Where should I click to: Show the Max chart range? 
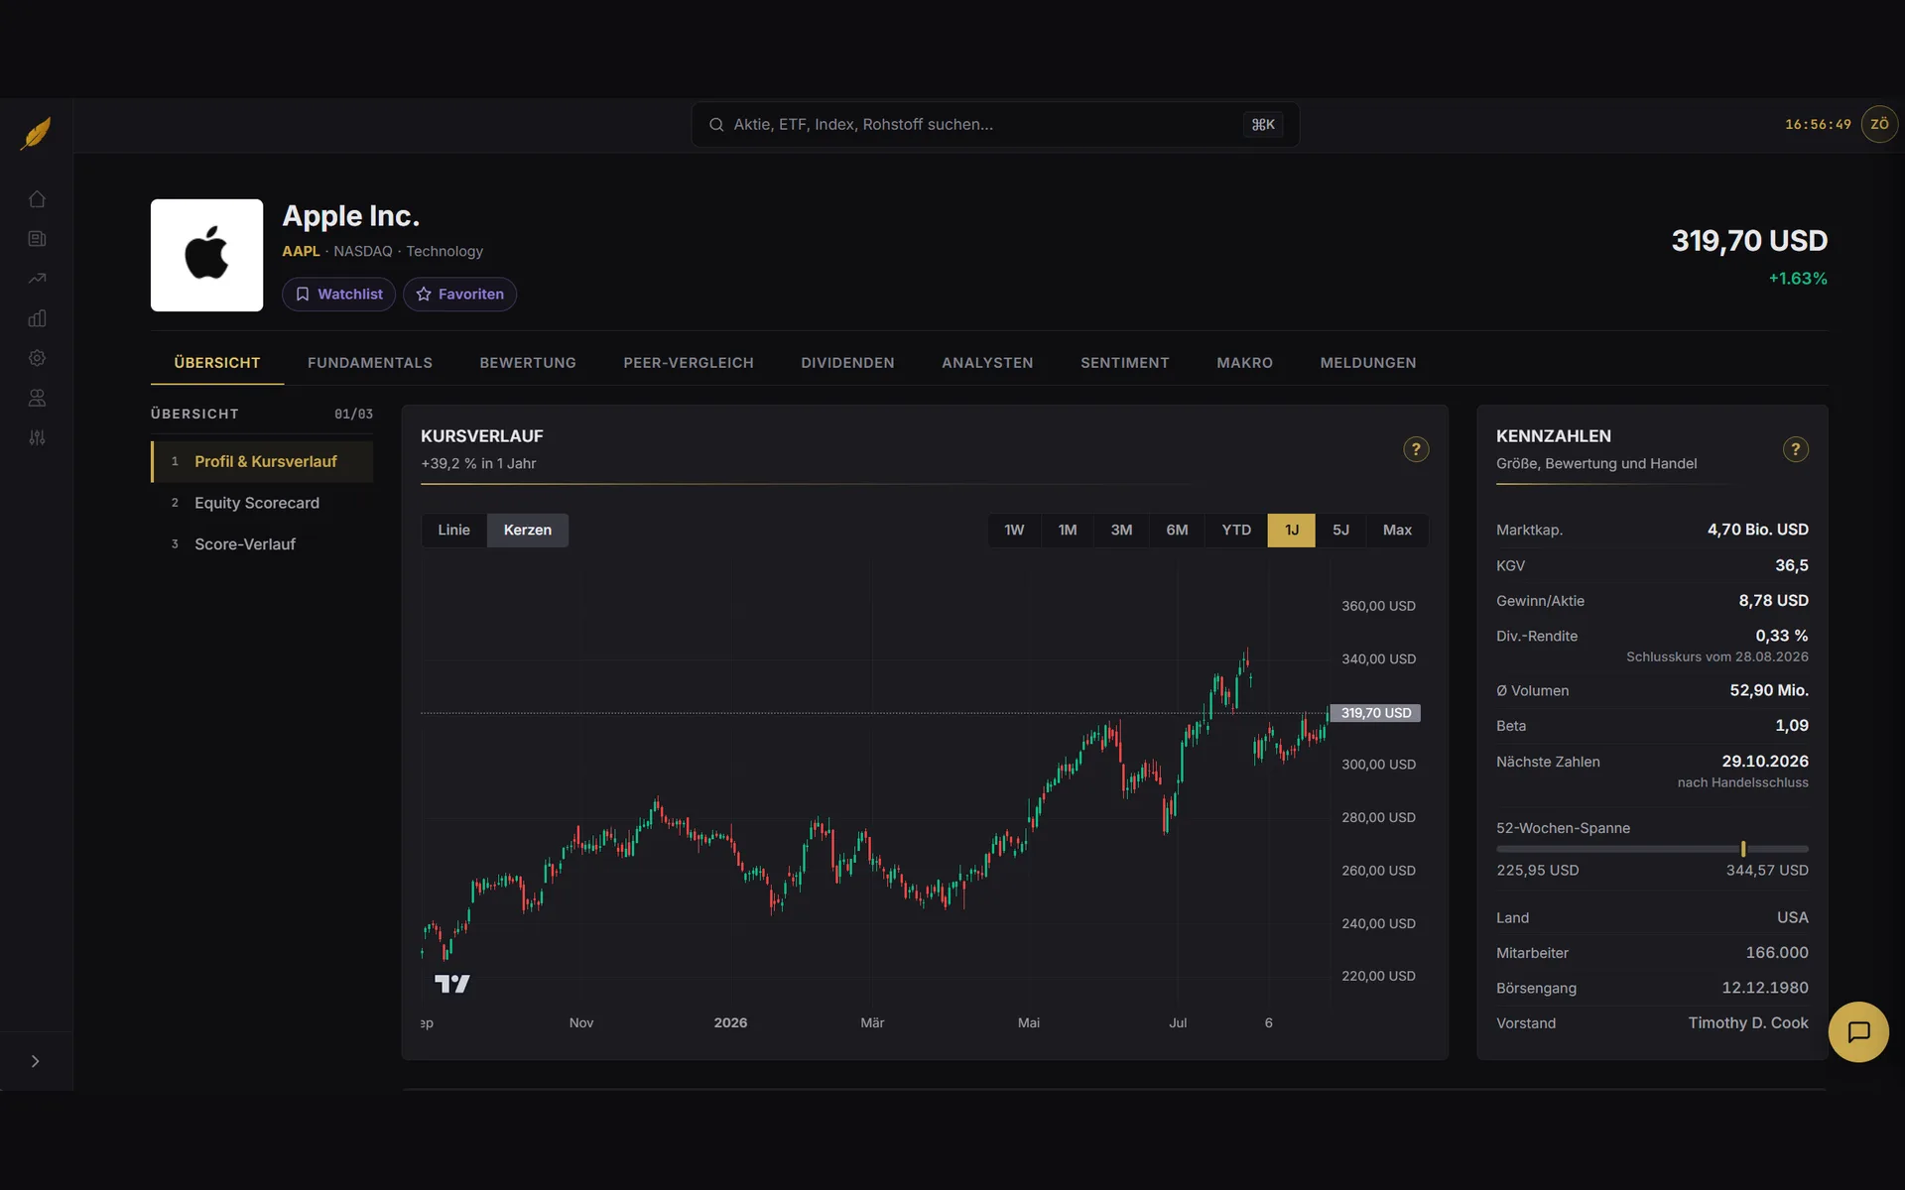pyautogui.click(x=1397, y=531)
